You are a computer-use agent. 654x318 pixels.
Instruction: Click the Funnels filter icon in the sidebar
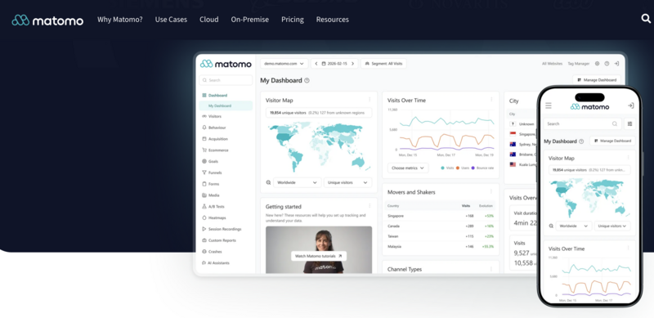(204, 172)
